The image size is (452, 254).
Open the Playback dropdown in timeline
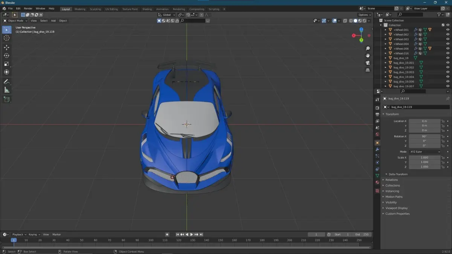(19, 234)
